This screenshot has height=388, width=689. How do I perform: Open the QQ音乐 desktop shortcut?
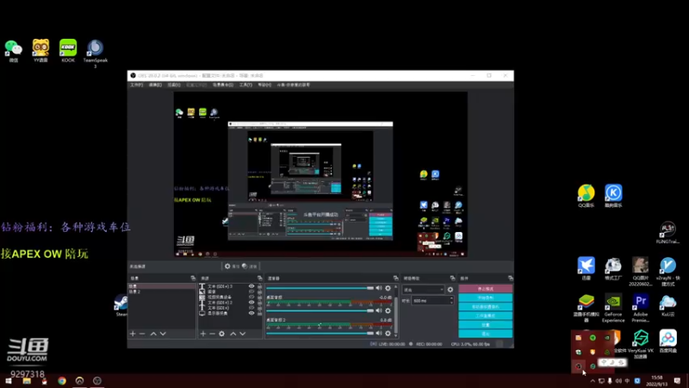point(587,196)
